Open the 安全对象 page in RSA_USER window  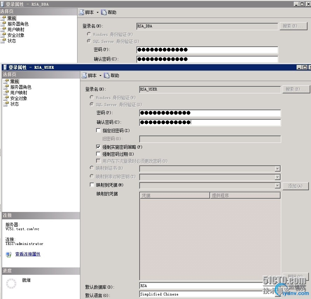click(x=19, y=98)
